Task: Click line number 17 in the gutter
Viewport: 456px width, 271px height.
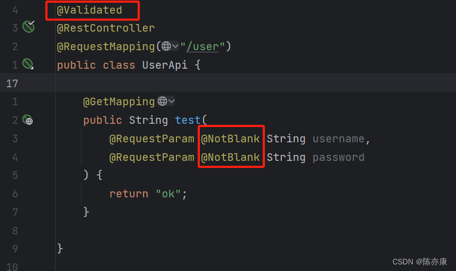Action: pyautogui.click(x=12, y=83)
